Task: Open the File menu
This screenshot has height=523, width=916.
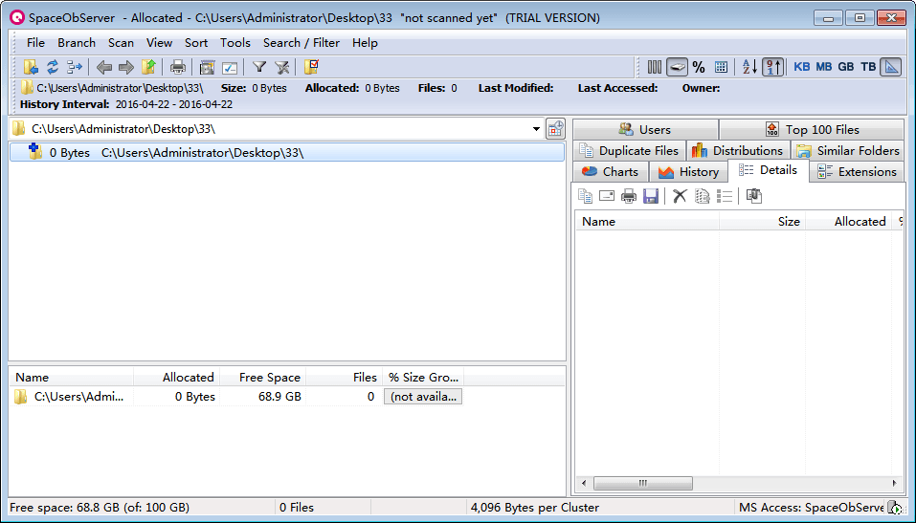Action: click(35, 43)
